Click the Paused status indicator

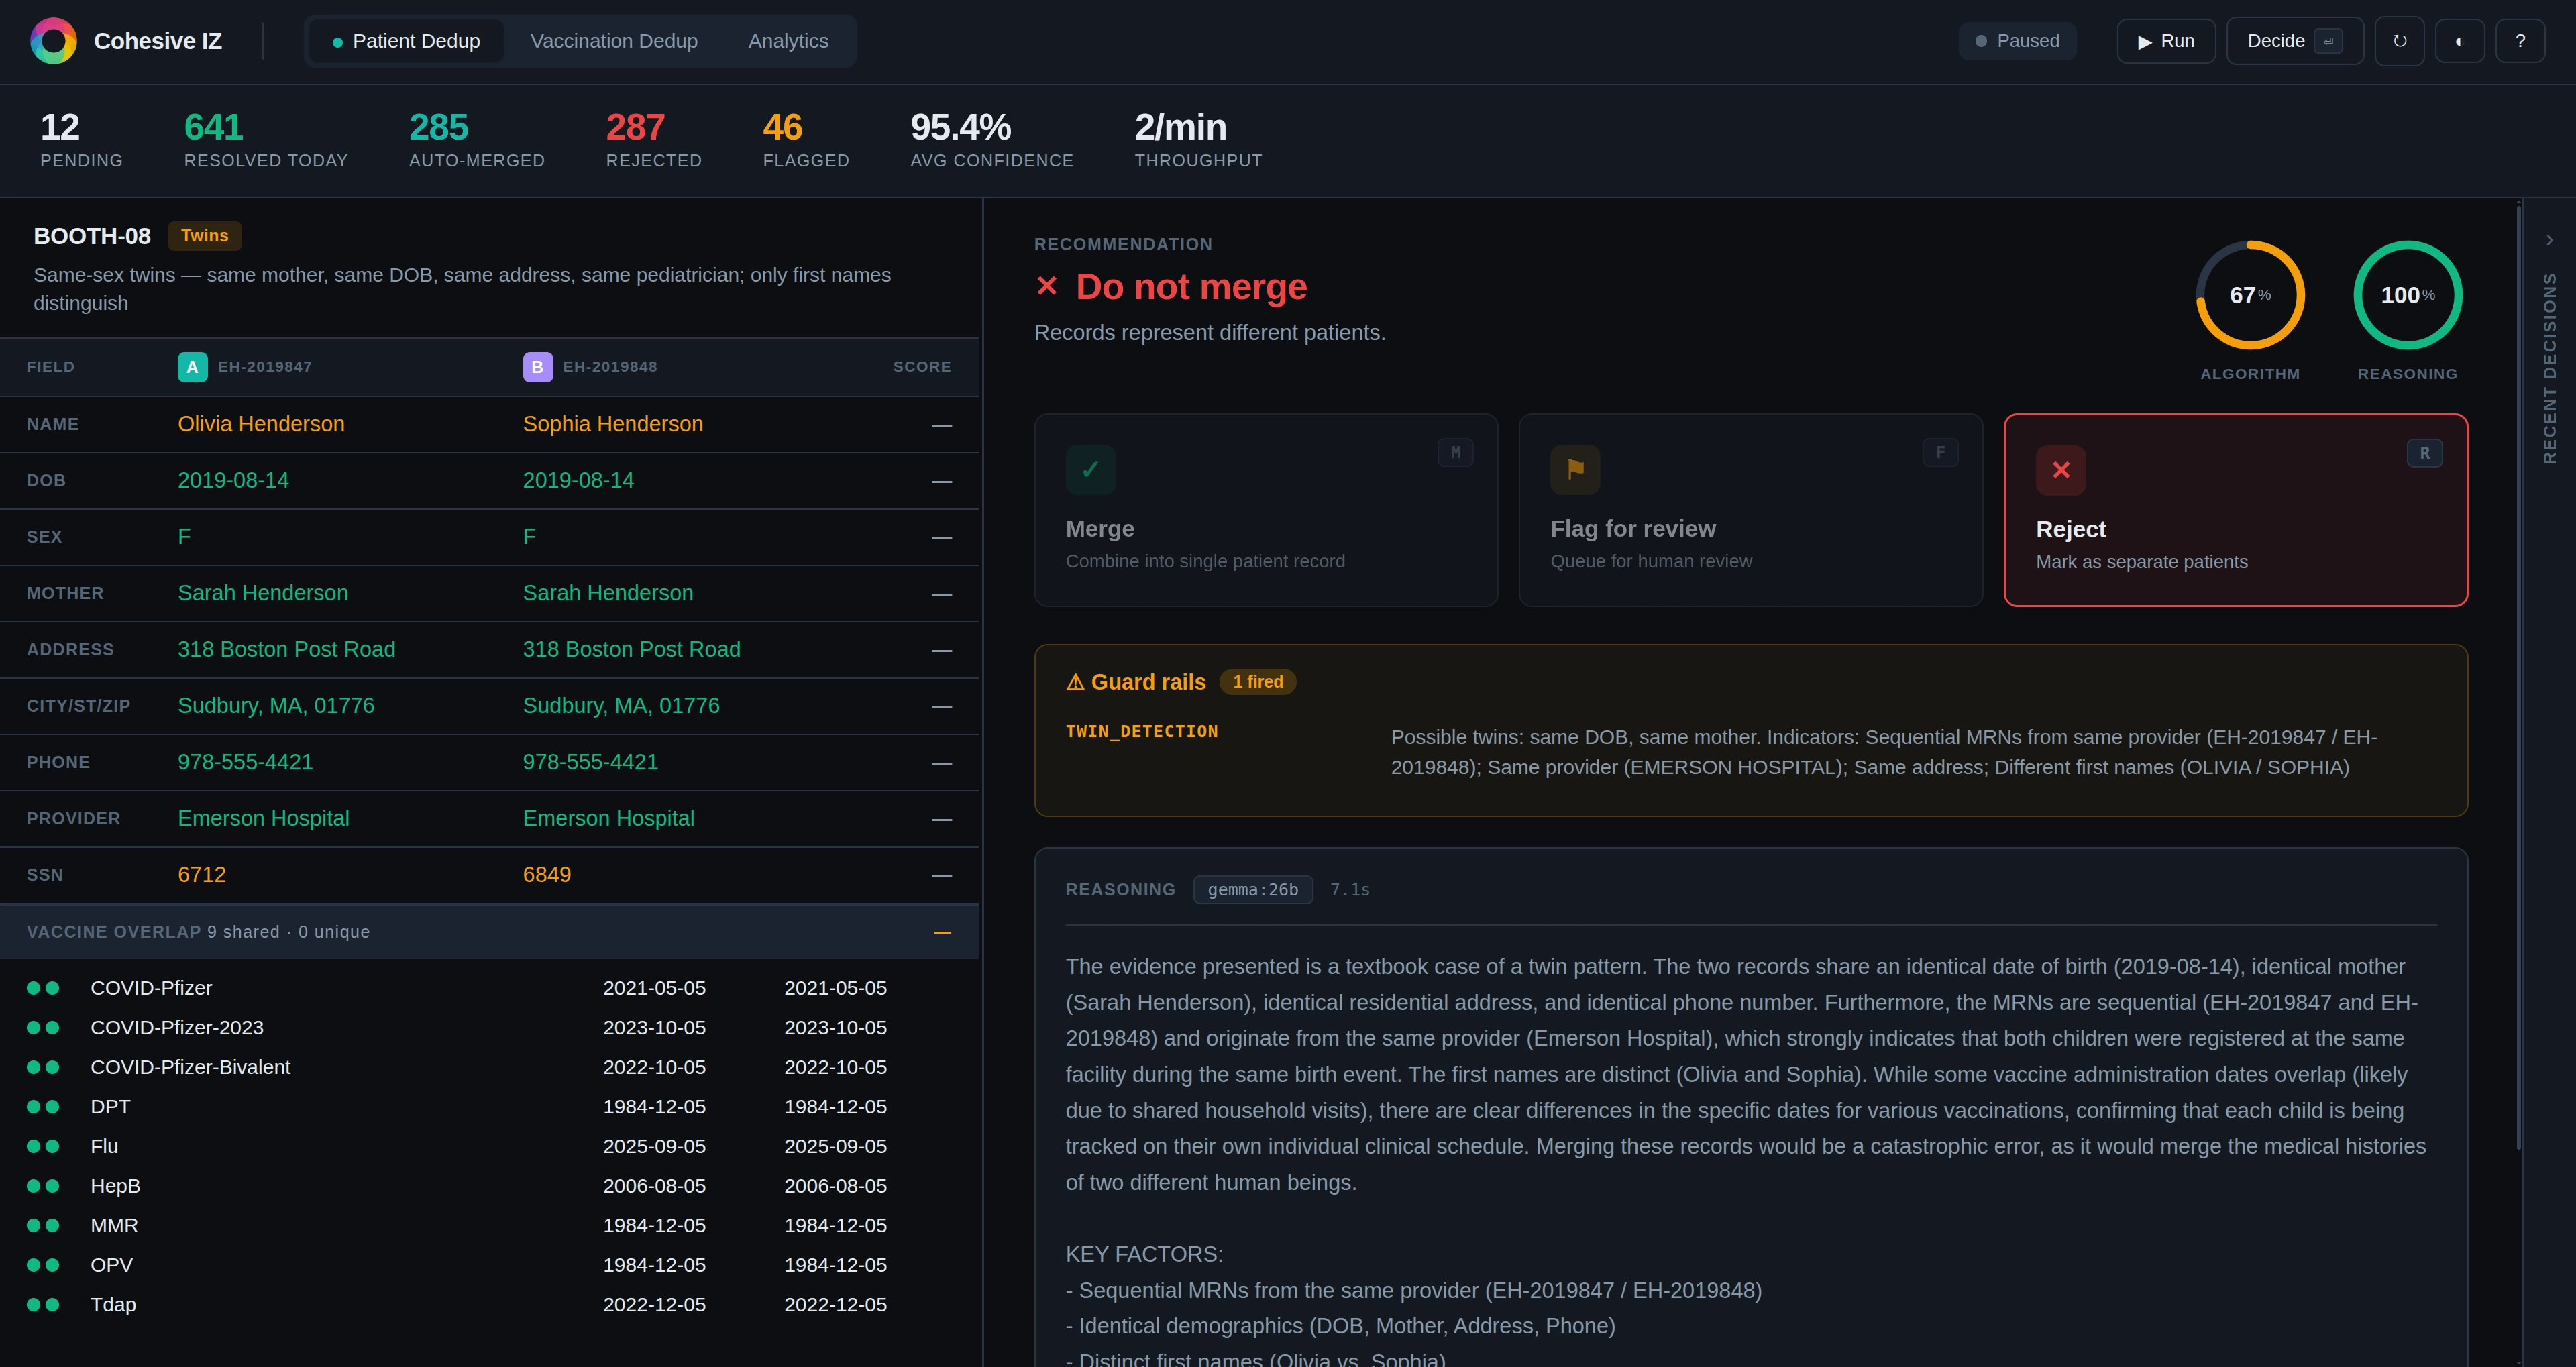point(2017,41)
